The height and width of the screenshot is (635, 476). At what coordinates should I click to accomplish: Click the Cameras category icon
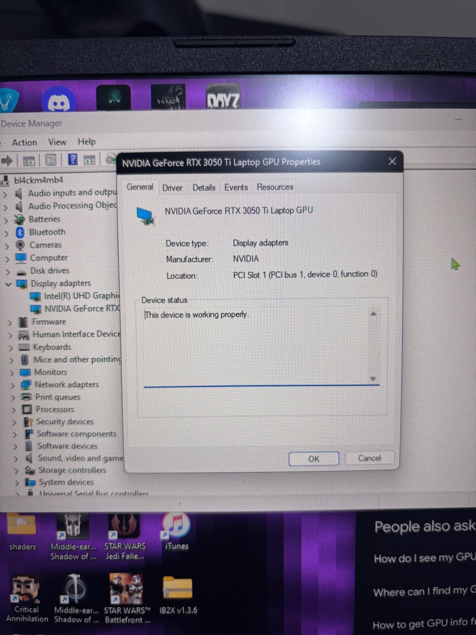click(21, 245)
